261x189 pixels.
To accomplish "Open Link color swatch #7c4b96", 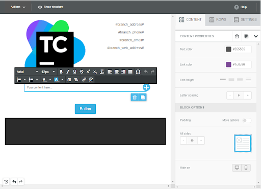I will pos(228,64).
